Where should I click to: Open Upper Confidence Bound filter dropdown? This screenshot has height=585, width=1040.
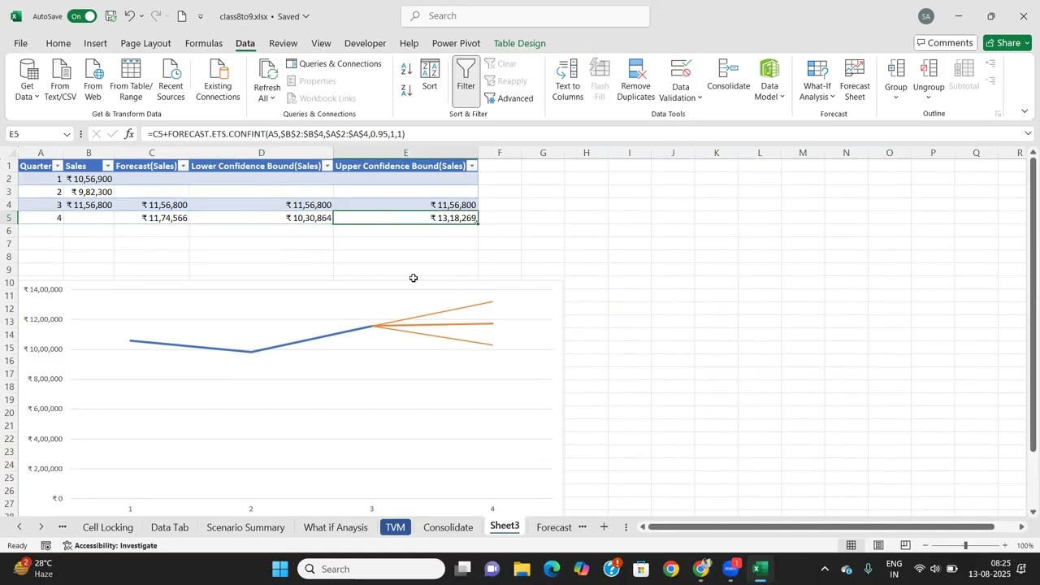[472, 166]
